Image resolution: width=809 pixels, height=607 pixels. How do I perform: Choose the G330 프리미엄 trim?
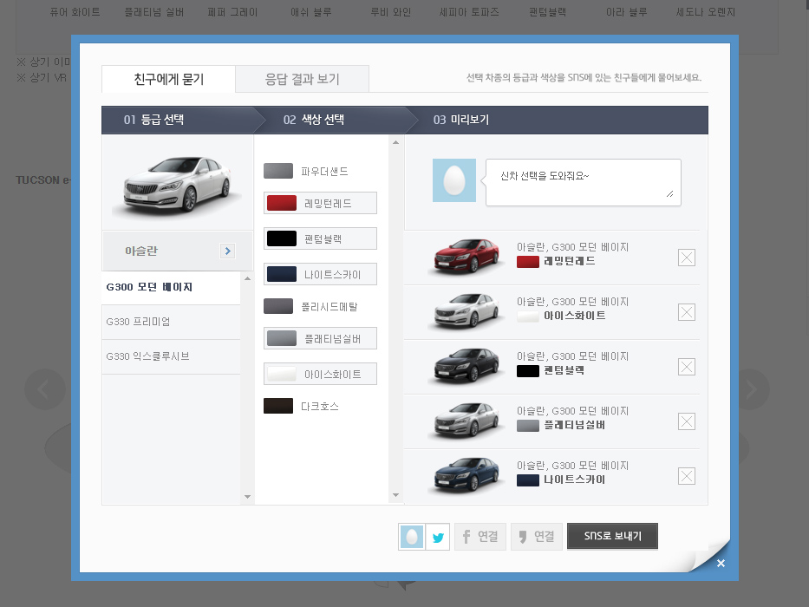coord(171,322)
